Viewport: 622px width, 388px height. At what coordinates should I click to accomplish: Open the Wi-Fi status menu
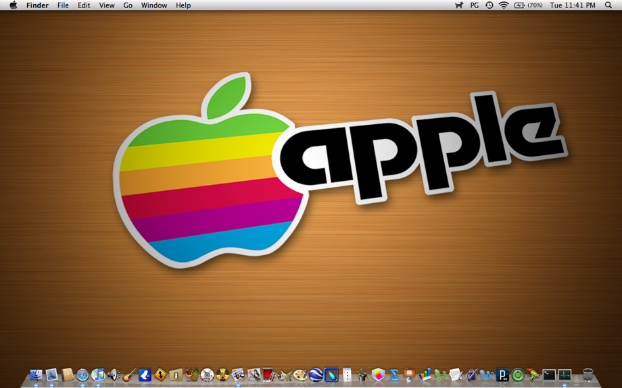click(504, 5)
